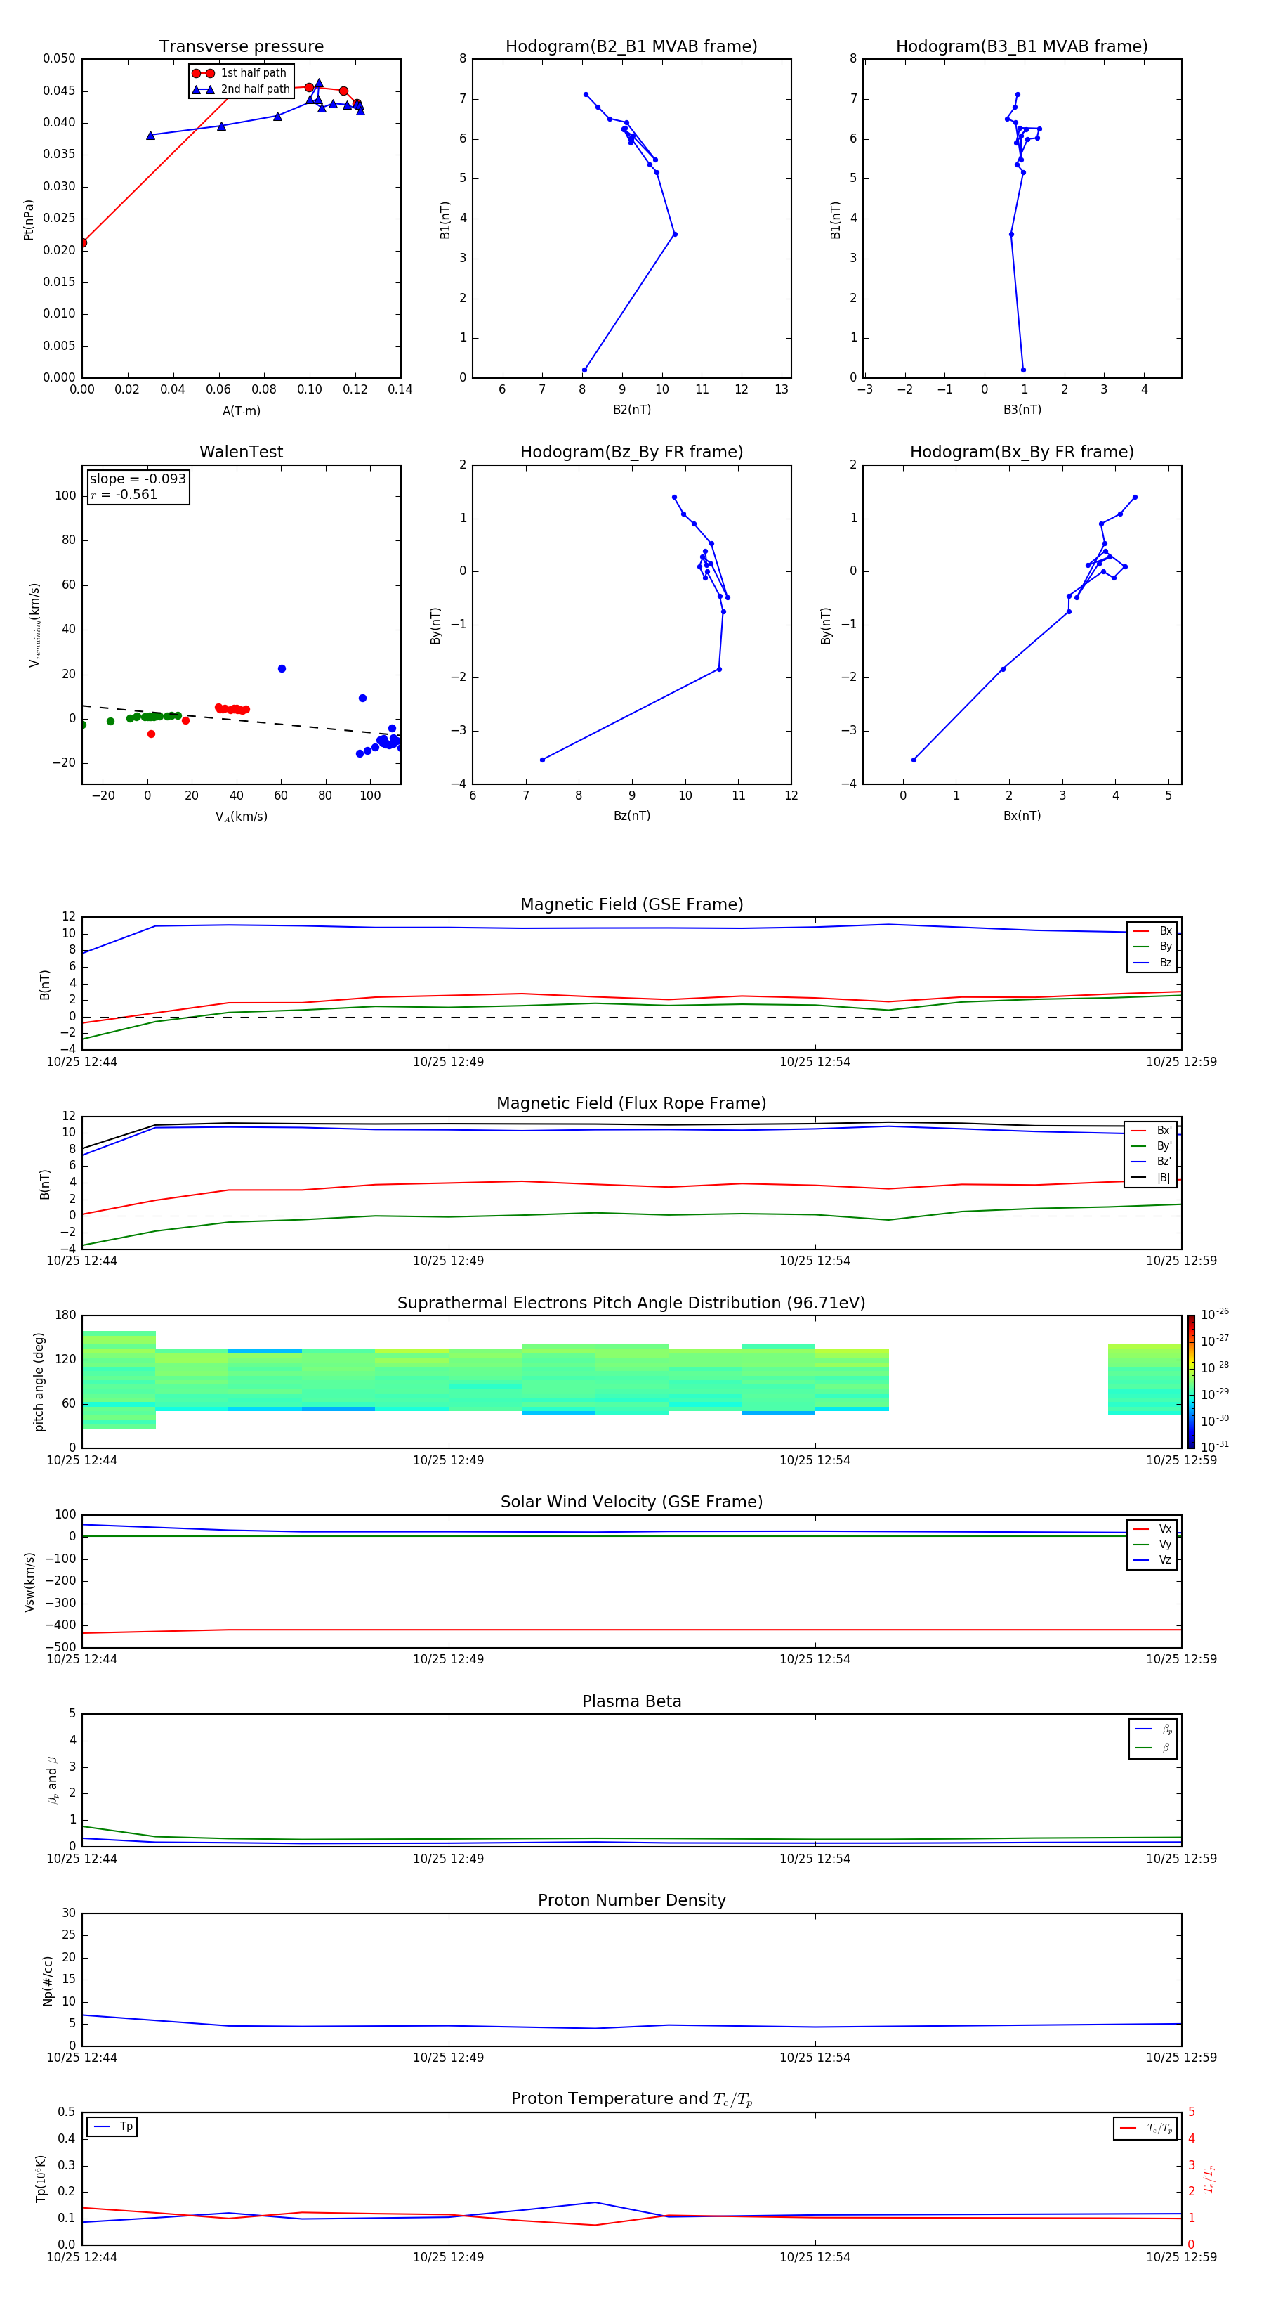This screenshot has height=2319, width=1264.
Task: Click the 'slope = -0.093' annotation
Action: (138, 479)
